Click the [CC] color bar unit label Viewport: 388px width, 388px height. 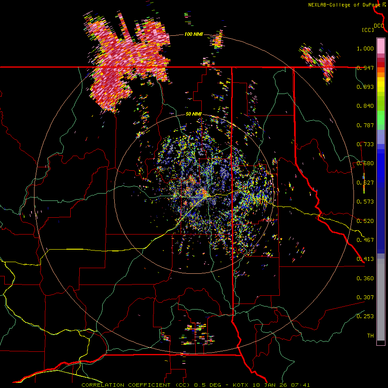click(368, 30)
